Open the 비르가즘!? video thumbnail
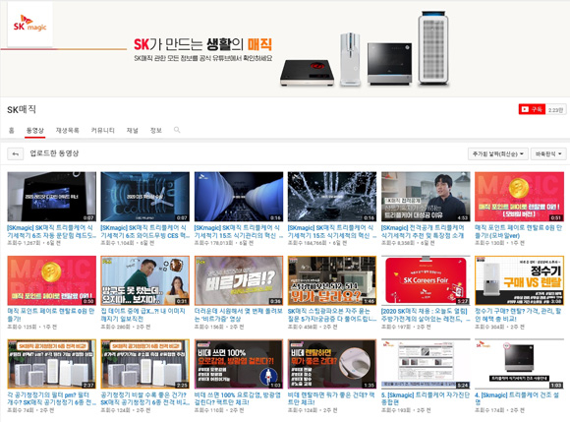 tap(239, 280)
